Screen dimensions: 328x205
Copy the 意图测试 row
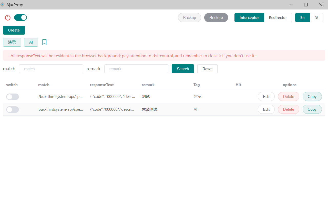312,109
